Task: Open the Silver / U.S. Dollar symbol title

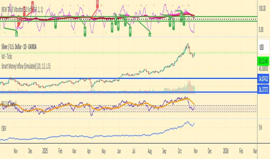Action: (19, 47)
